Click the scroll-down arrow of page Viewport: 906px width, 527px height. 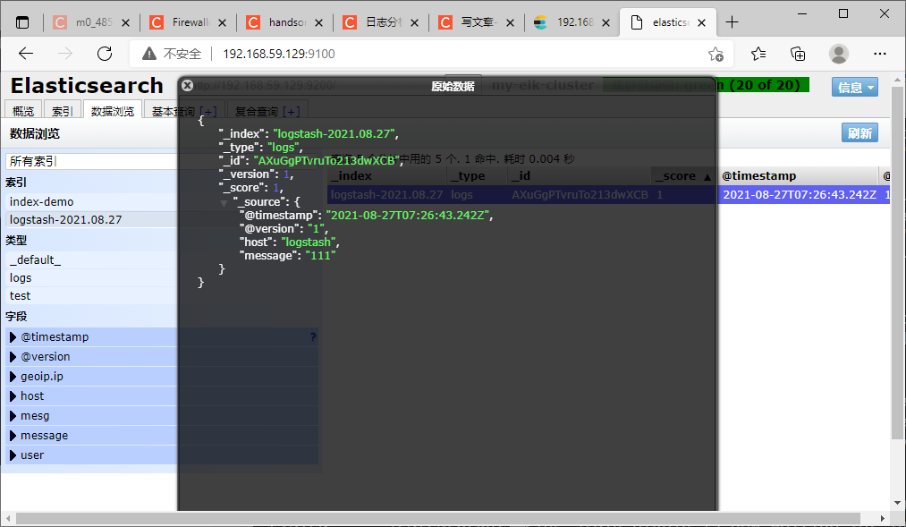pos(897,503)
